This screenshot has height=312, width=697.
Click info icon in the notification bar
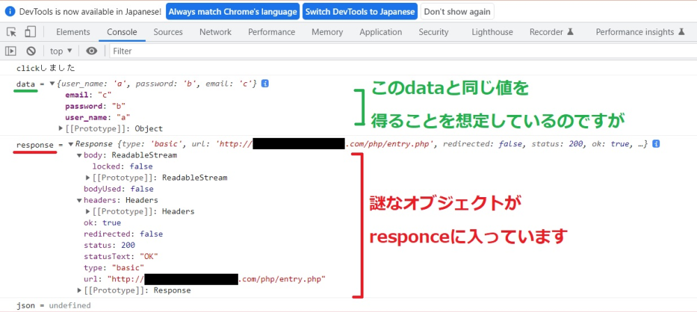pos(8,12)
